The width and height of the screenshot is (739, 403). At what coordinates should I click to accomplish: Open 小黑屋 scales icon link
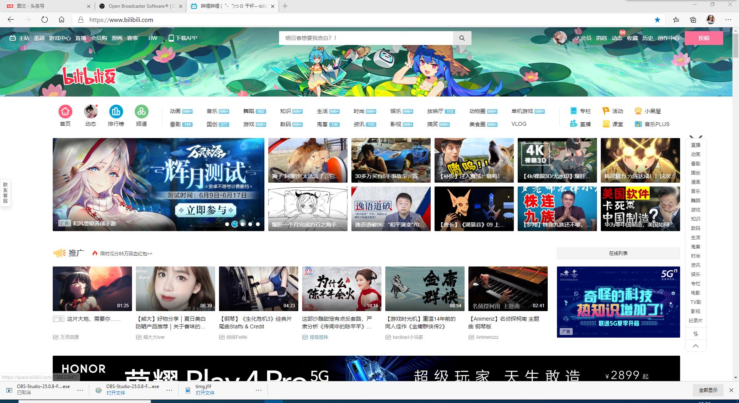(x=648, y=111)
